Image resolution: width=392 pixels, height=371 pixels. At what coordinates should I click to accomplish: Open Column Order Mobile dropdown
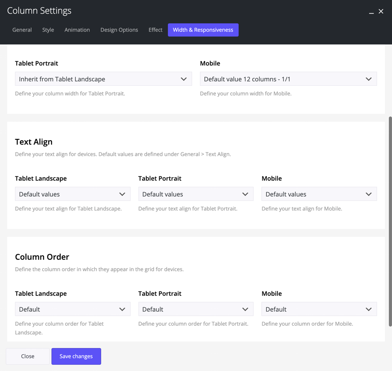[x=319, y=309]
